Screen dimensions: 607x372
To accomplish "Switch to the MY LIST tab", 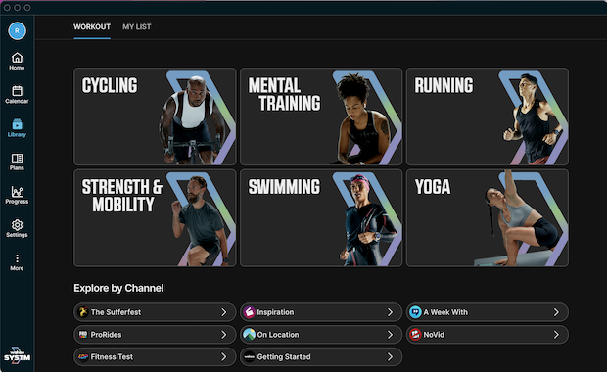I will coord(137,27).
